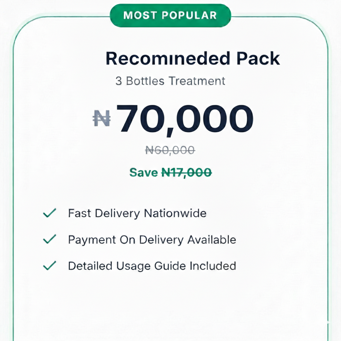Click the word "Pack" in the title
This screenshot has height=341, width=341.
258,59
